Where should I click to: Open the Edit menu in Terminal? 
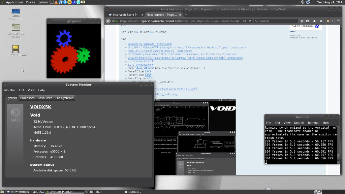[x=277, y=123]
